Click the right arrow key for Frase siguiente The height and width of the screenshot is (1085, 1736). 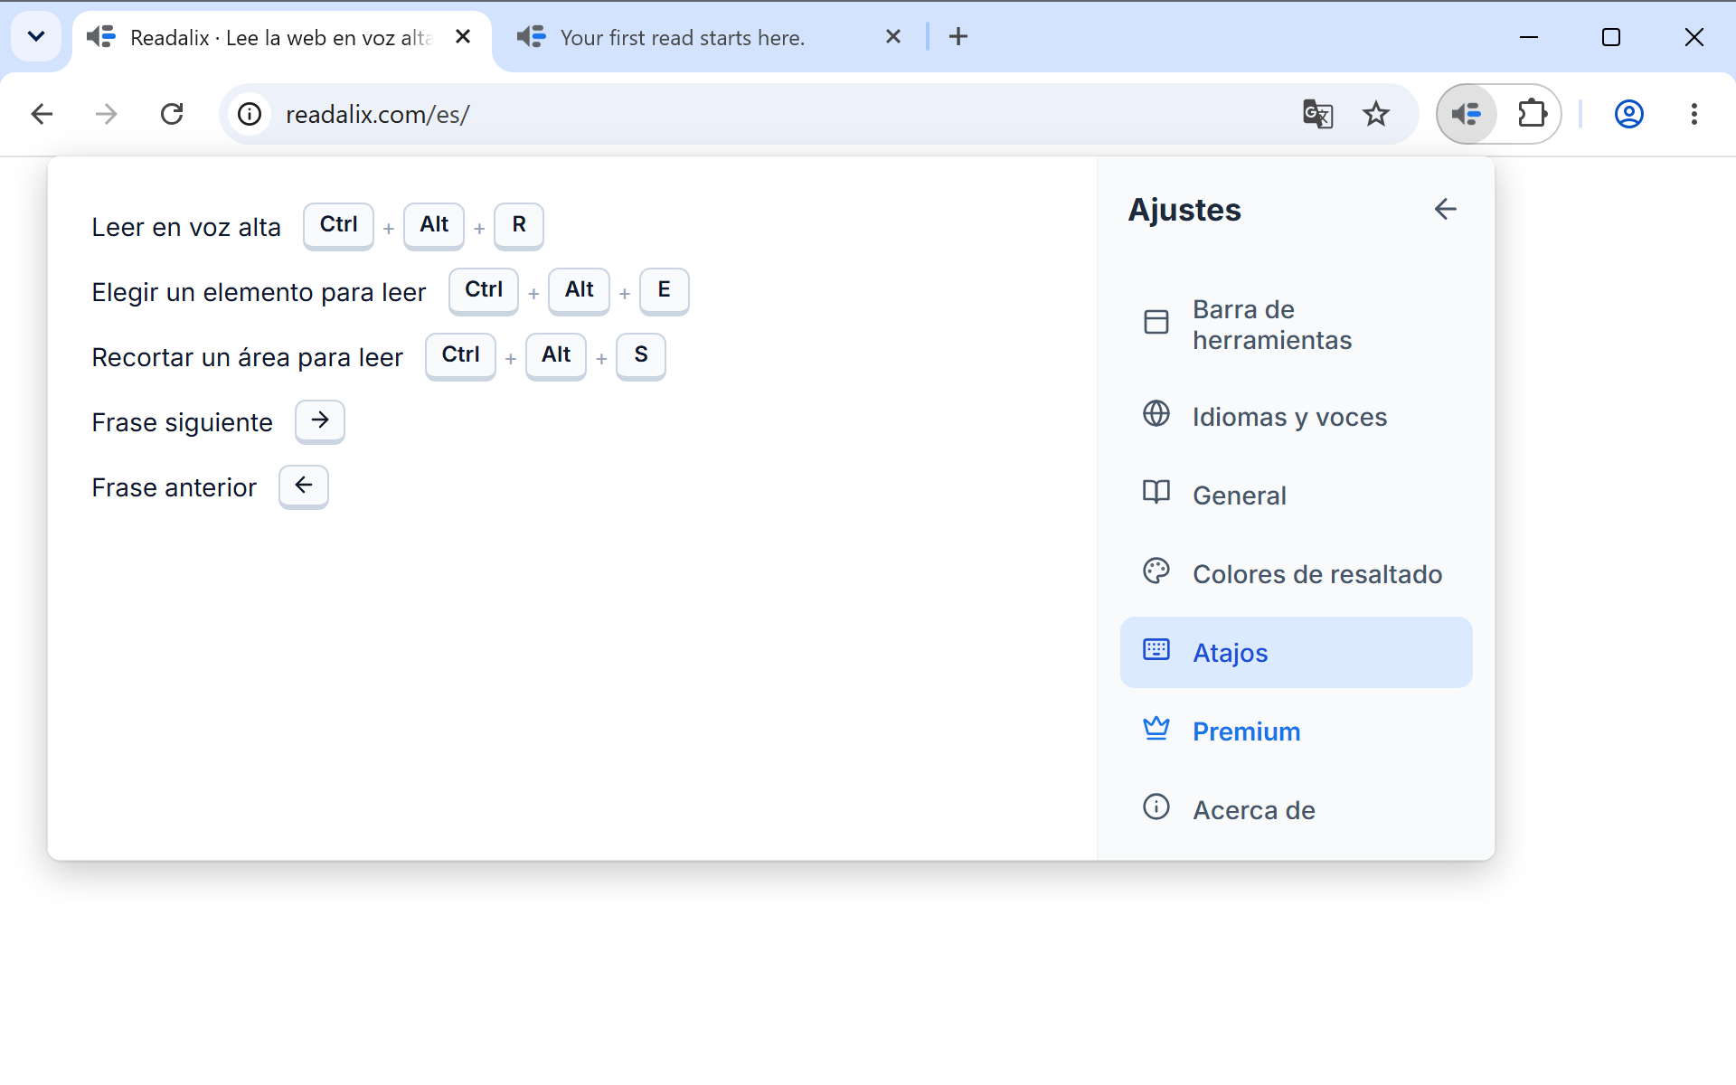tap(320, 420)
